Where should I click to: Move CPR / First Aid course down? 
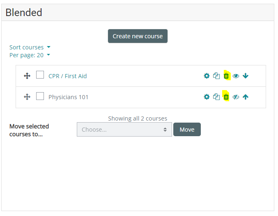pos(246,76)
